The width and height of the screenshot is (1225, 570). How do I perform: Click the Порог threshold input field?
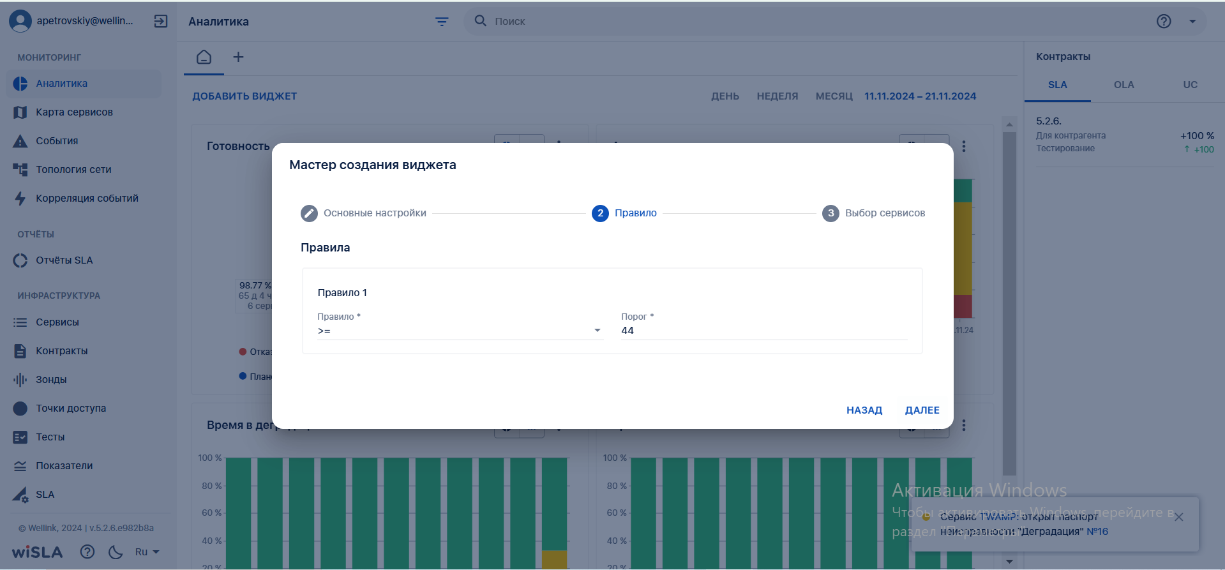click(x=764, y=331)
